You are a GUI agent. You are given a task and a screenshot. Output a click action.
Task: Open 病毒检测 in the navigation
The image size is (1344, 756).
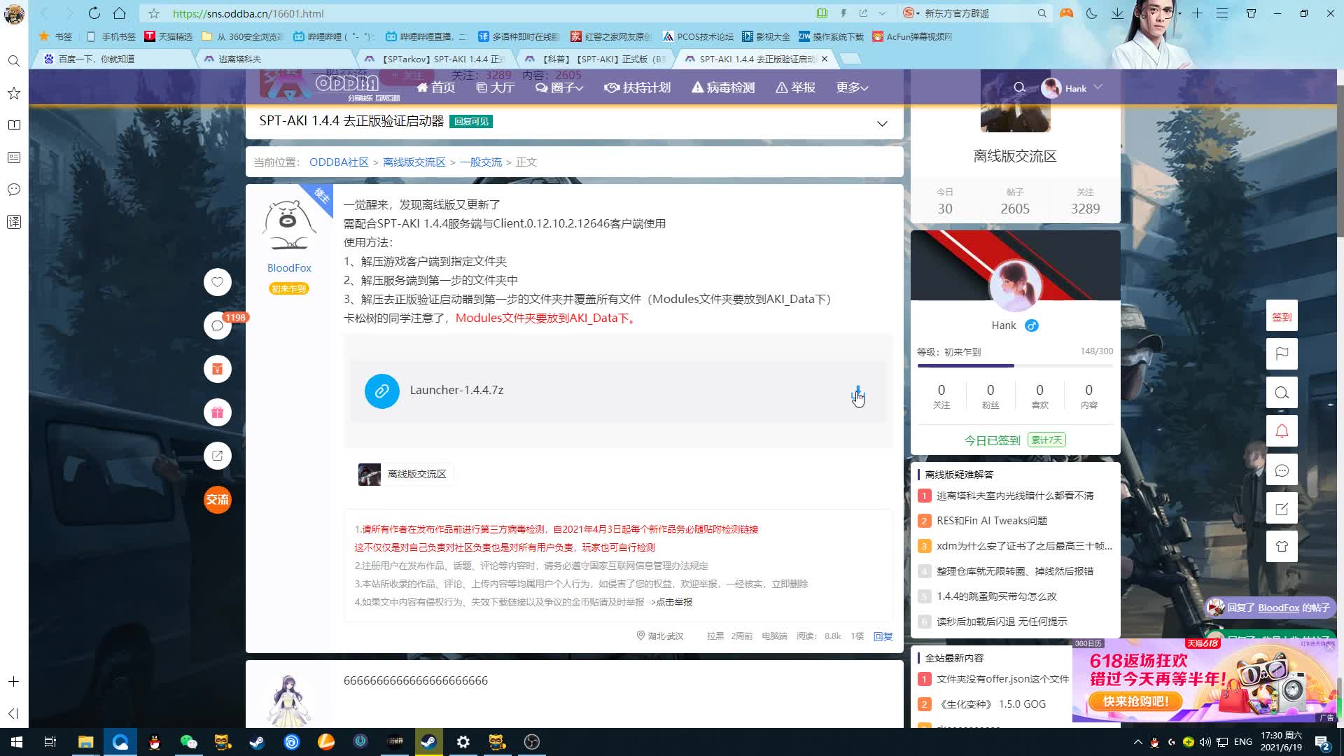click(723, 87)
